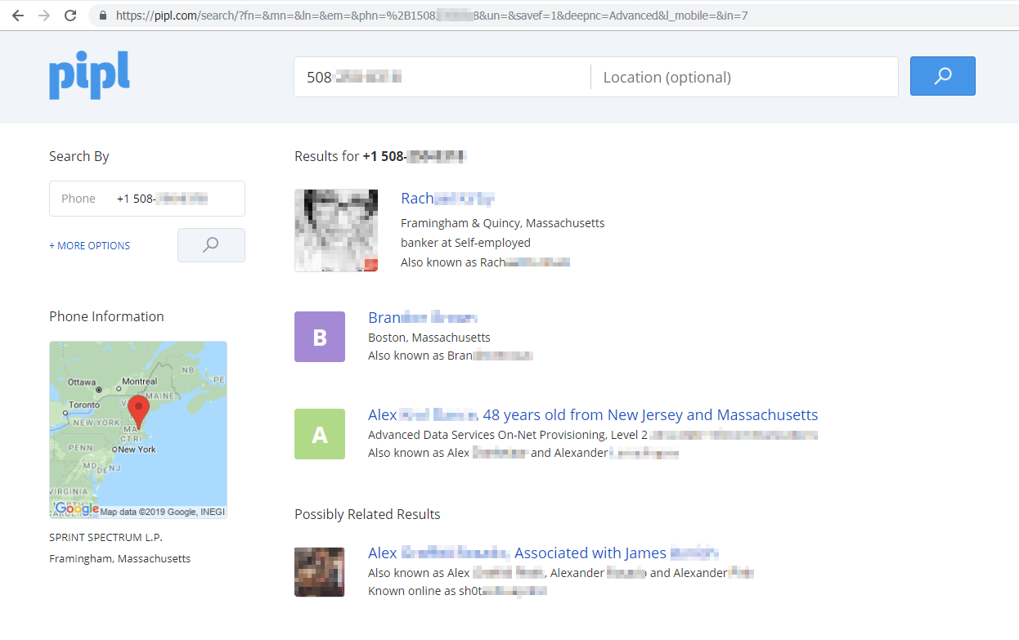Click the green A avatar tile
Image resolution: width=1019 pixels, height=640 pixels.
(x=320, y=434)
